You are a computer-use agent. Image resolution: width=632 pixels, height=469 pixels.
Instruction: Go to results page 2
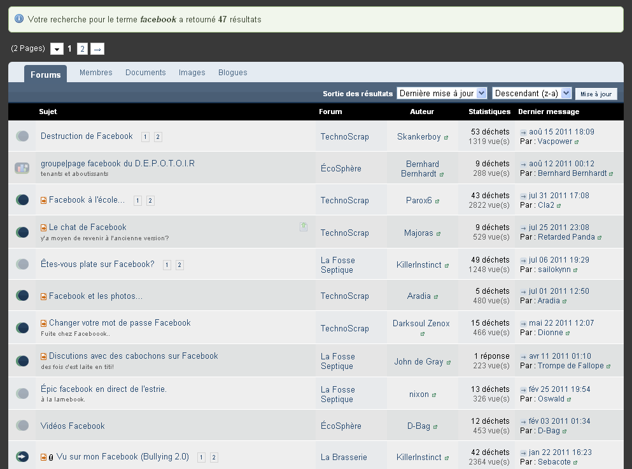pyautogui.click(x=82, y=49)
